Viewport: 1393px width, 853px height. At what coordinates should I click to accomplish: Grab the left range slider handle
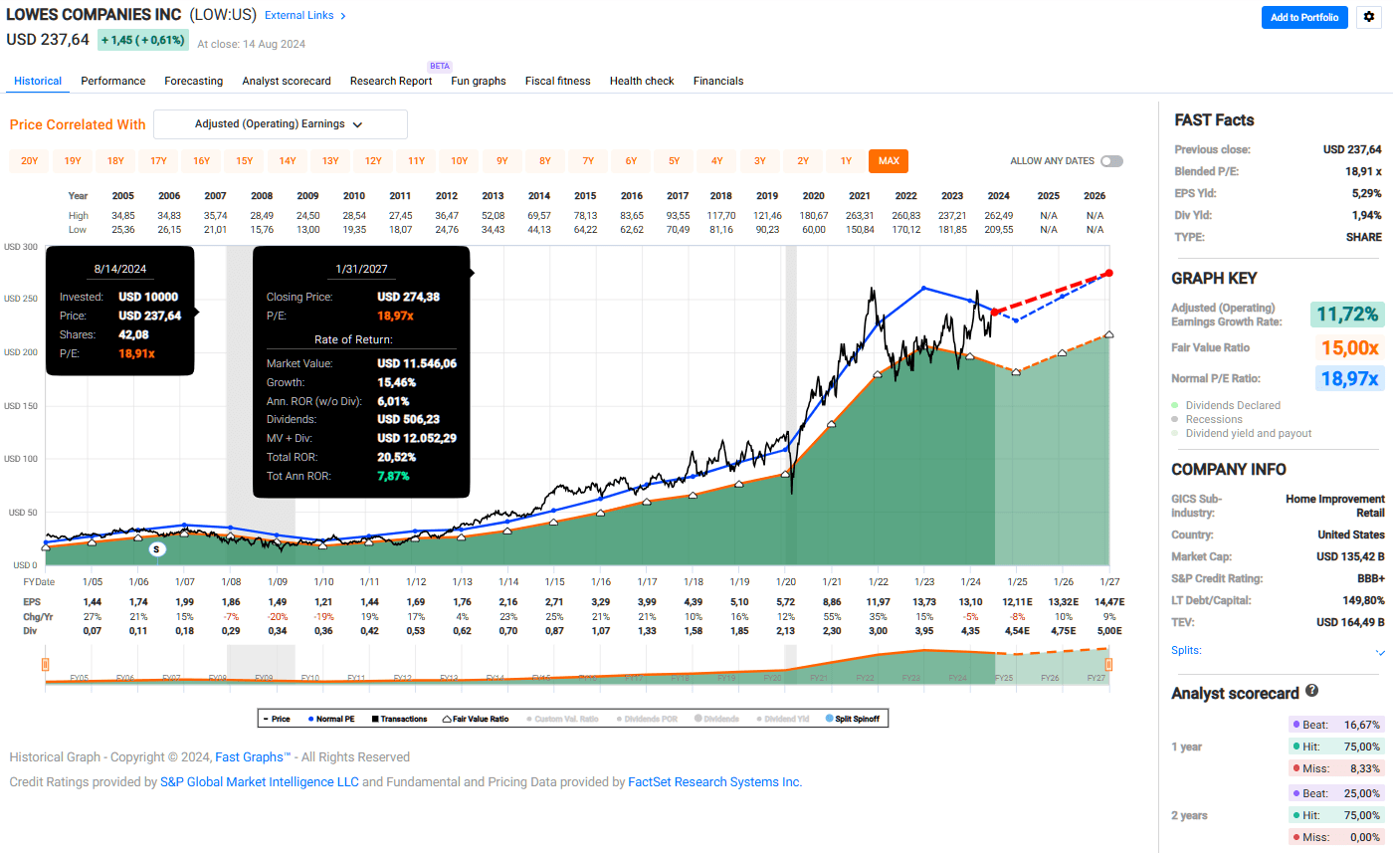45,664
